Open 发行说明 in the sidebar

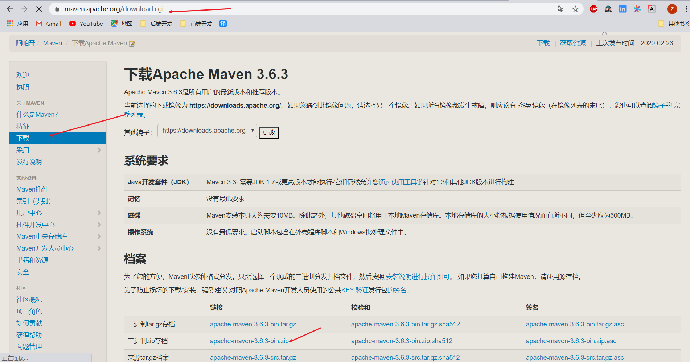coord(29,161)
